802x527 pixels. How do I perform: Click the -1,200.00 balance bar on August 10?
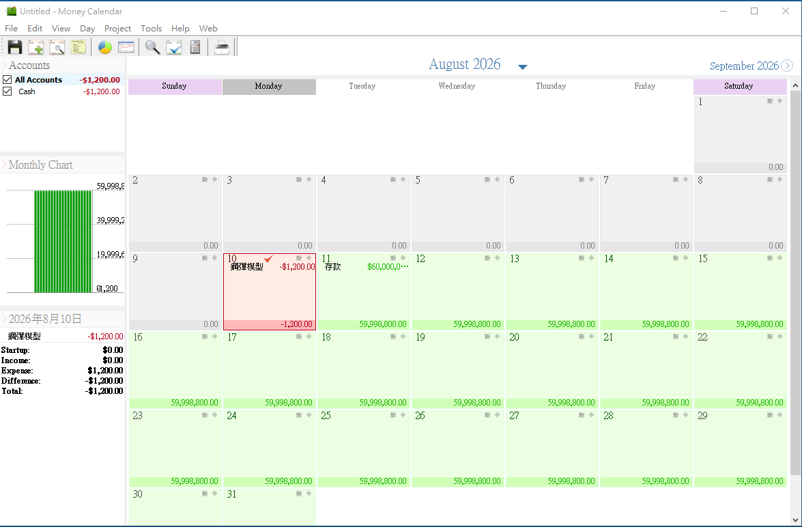click(269, 324)
